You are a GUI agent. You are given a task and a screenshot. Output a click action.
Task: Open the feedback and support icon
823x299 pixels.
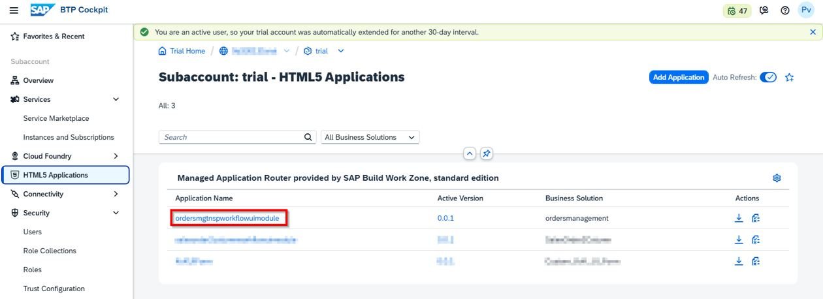(x=764, y=10)
